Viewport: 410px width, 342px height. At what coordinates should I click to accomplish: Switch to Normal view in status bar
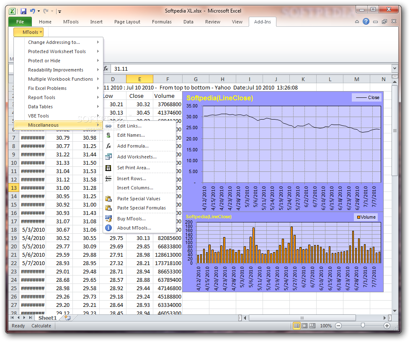[297, 326]
